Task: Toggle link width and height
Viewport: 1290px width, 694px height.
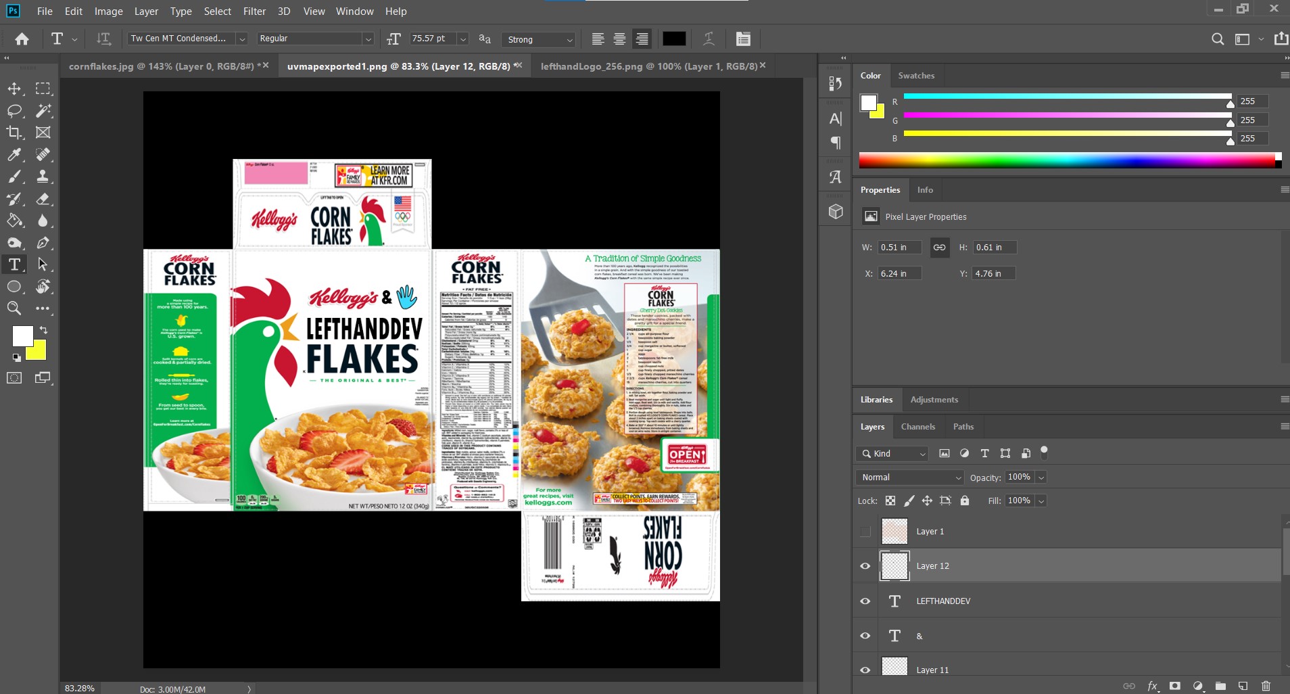Action: click(x=940, y=248)
